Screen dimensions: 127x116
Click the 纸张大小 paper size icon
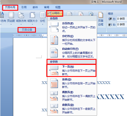click(x=32, y=15)
